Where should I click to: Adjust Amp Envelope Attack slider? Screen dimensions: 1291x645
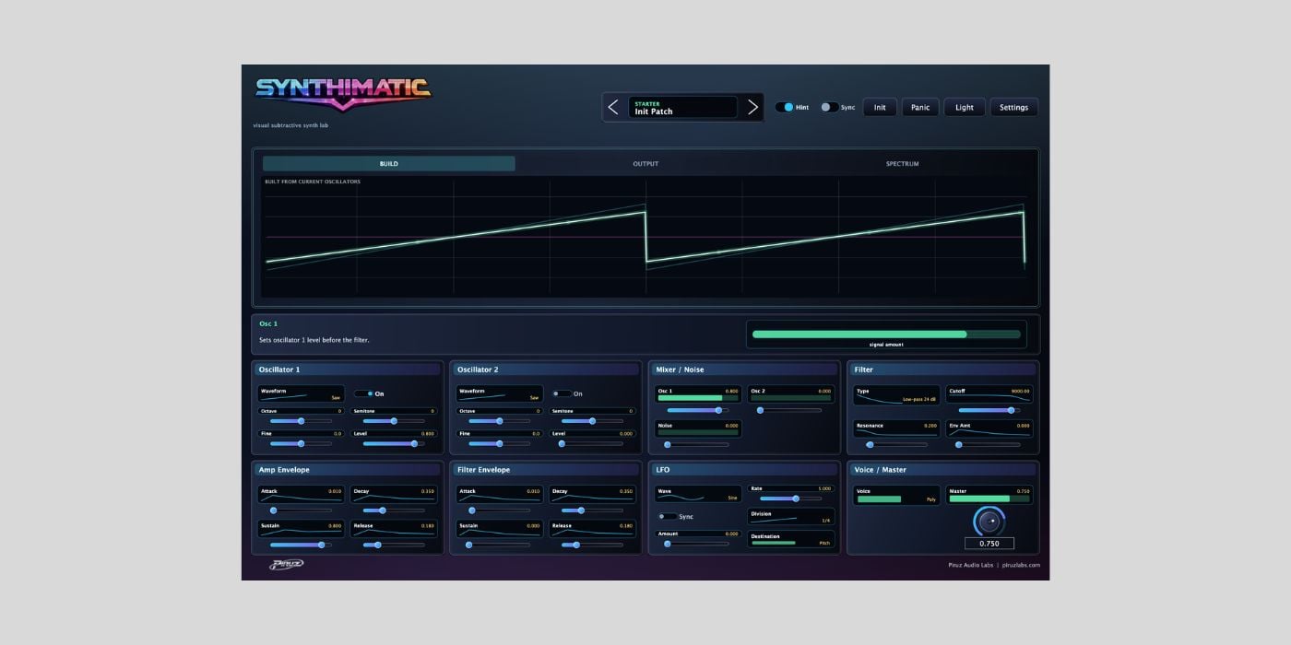point(301,510)
